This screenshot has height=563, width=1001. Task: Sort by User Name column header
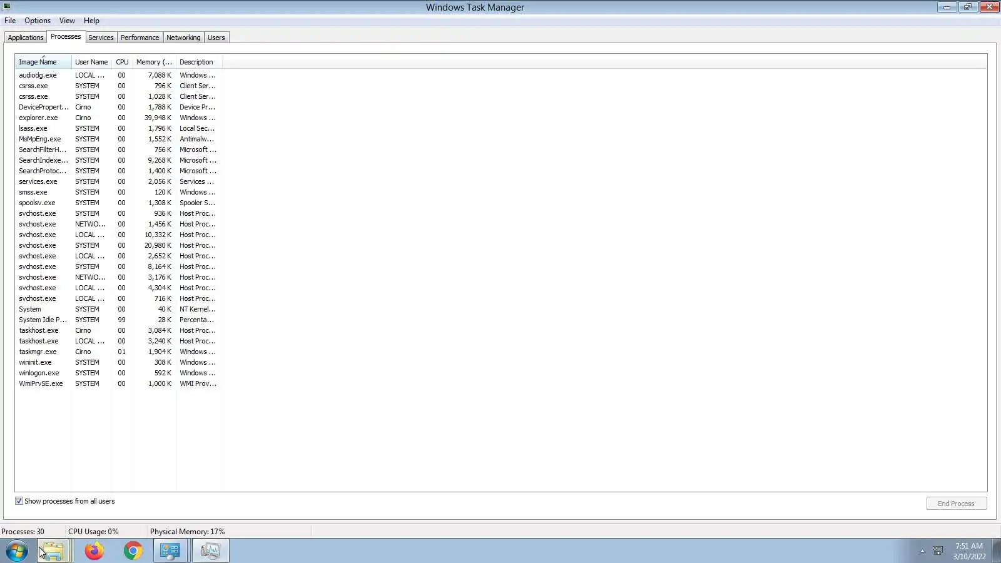pos(91,62)
